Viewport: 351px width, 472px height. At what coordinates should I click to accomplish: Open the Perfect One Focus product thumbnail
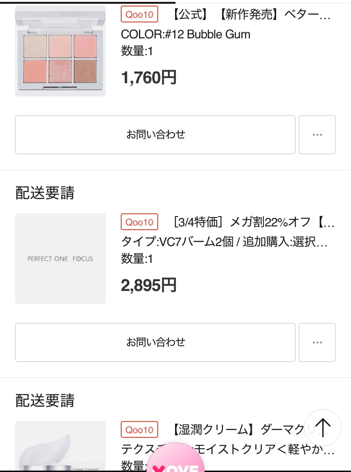60,259
